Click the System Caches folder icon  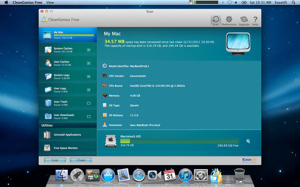[48, 50]
